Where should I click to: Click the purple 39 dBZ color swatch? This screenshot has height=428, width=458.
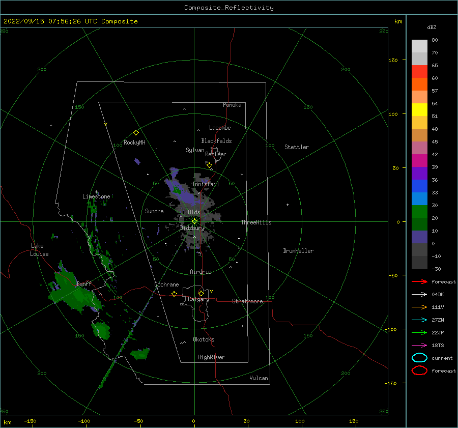pyautogui.click(x=419, y=173)
